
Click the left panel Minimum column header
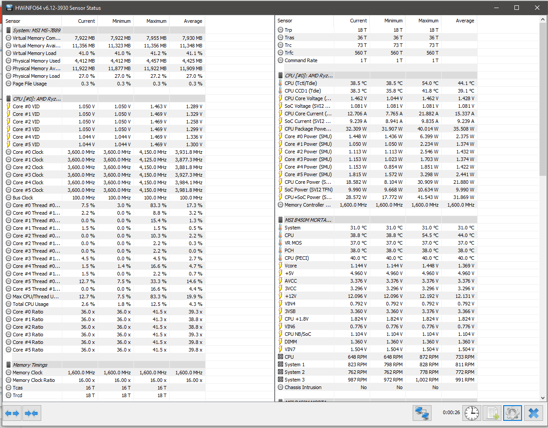(x=116, y=21)
